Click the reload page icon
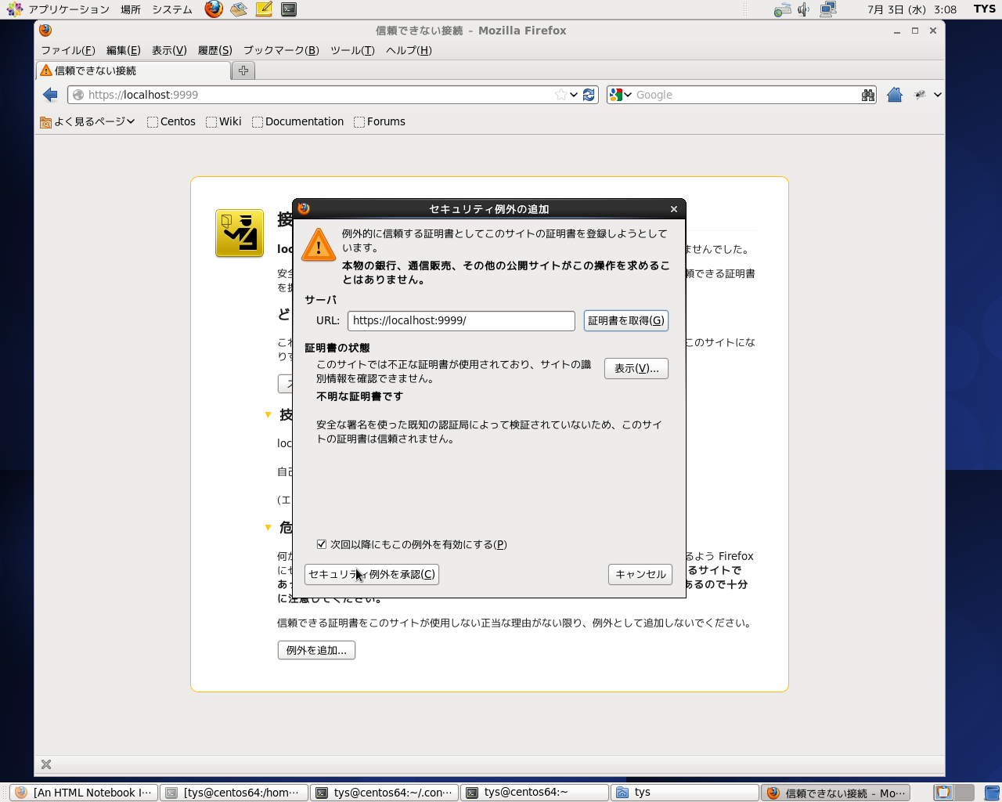Screen dimensions: 1002x802 [589, 95]
